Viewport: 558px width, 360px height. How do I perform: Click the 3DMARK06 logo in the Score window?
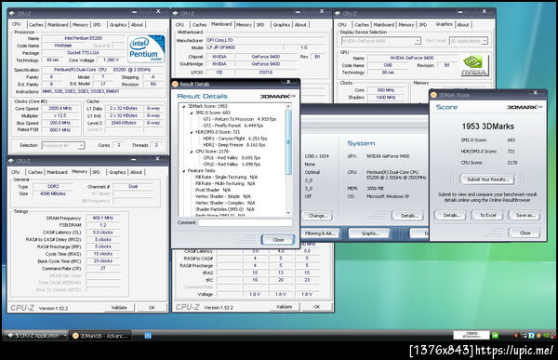[x=525, y=107]
